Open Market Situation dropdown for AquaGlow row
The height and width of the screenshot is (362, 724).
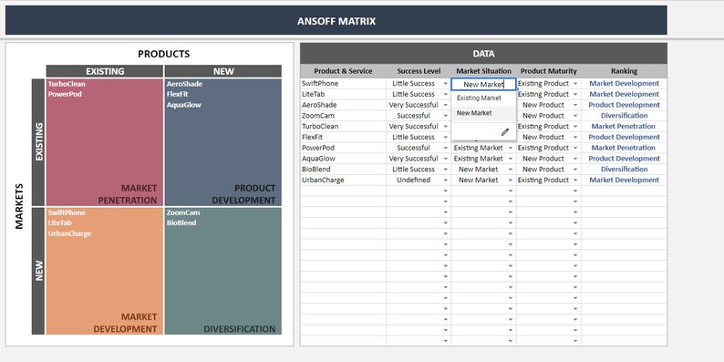tap(511, 159)
